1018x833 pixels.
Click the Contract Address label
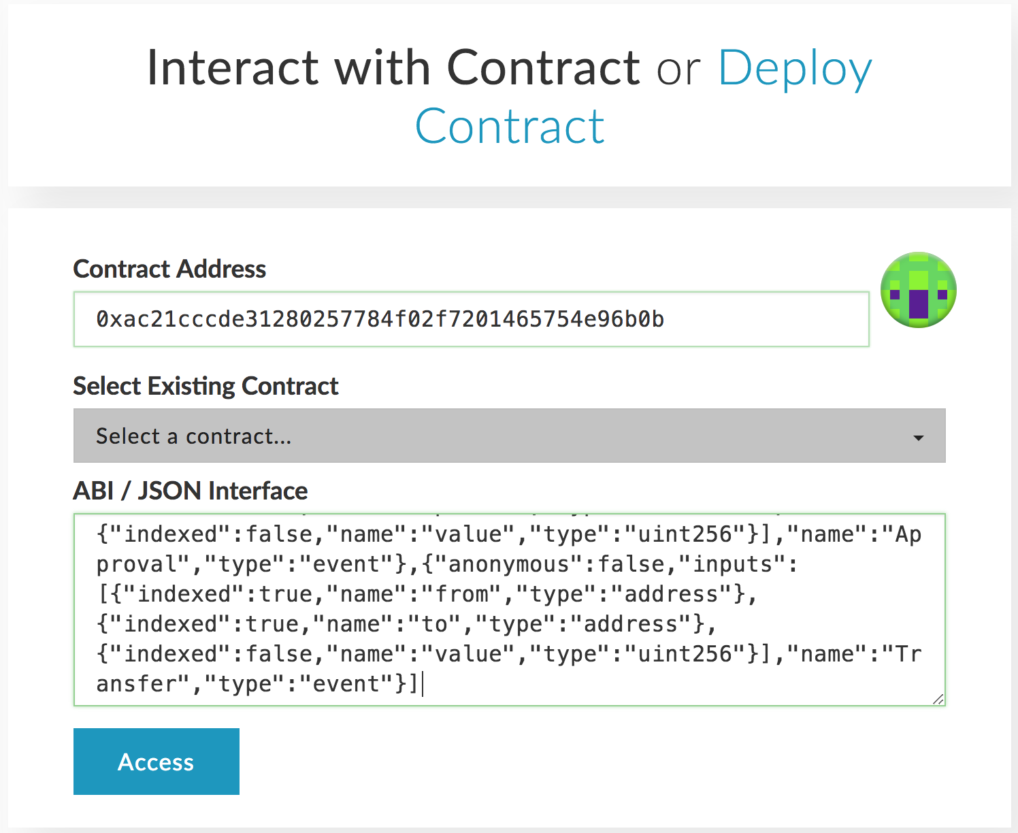coord(169,269)
